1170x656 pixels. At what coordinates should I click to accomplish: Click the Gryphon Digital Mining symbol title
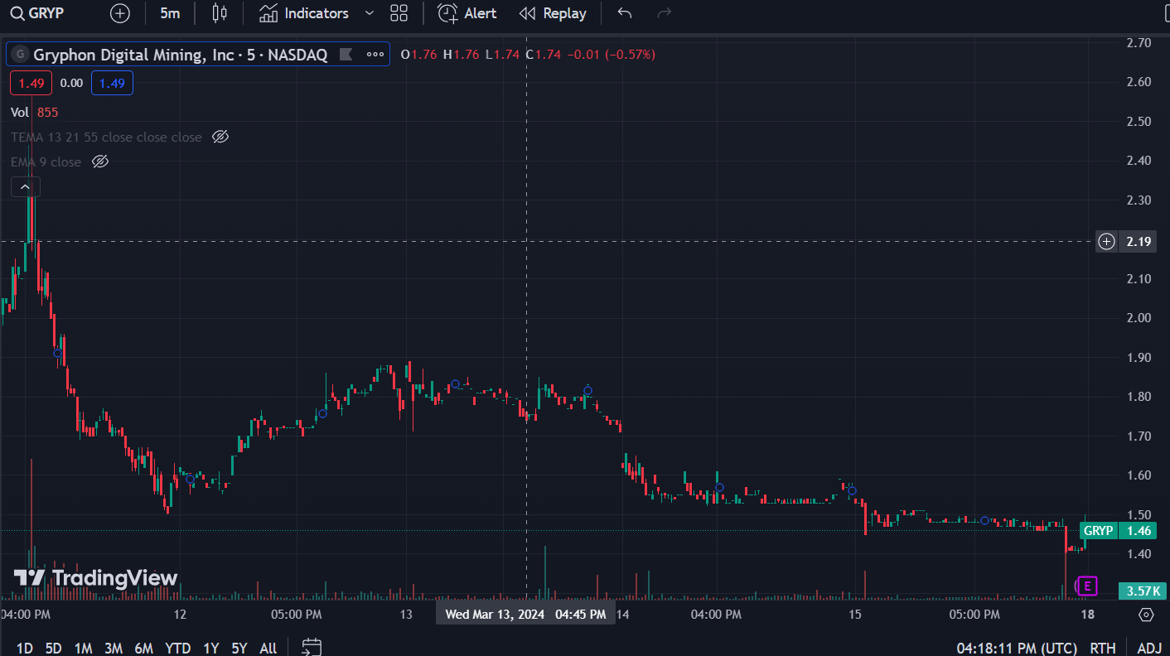[180, 55]
